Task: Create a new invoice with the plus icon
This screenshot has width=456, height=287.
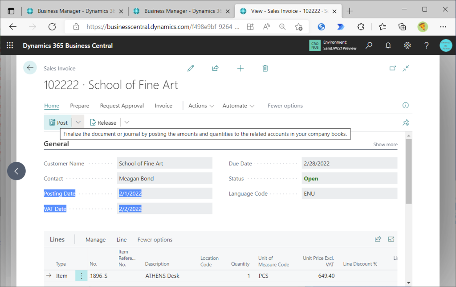Action: click(240, 68)
